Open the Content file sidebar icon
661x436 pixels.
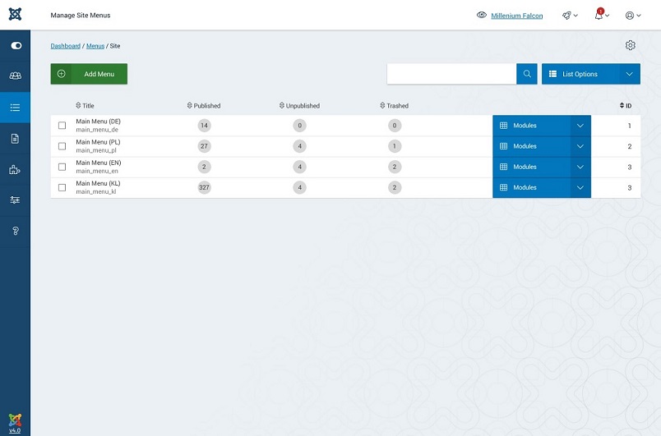click(15, 139)
